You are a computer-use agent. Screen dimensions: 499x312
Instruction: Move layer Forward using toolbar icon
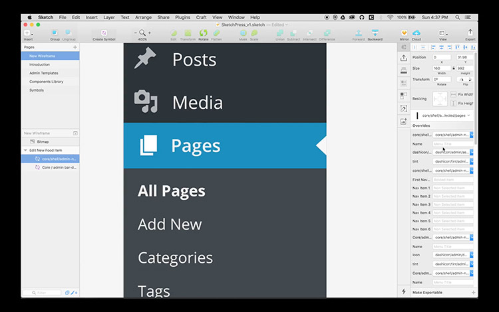click(359, 33)
